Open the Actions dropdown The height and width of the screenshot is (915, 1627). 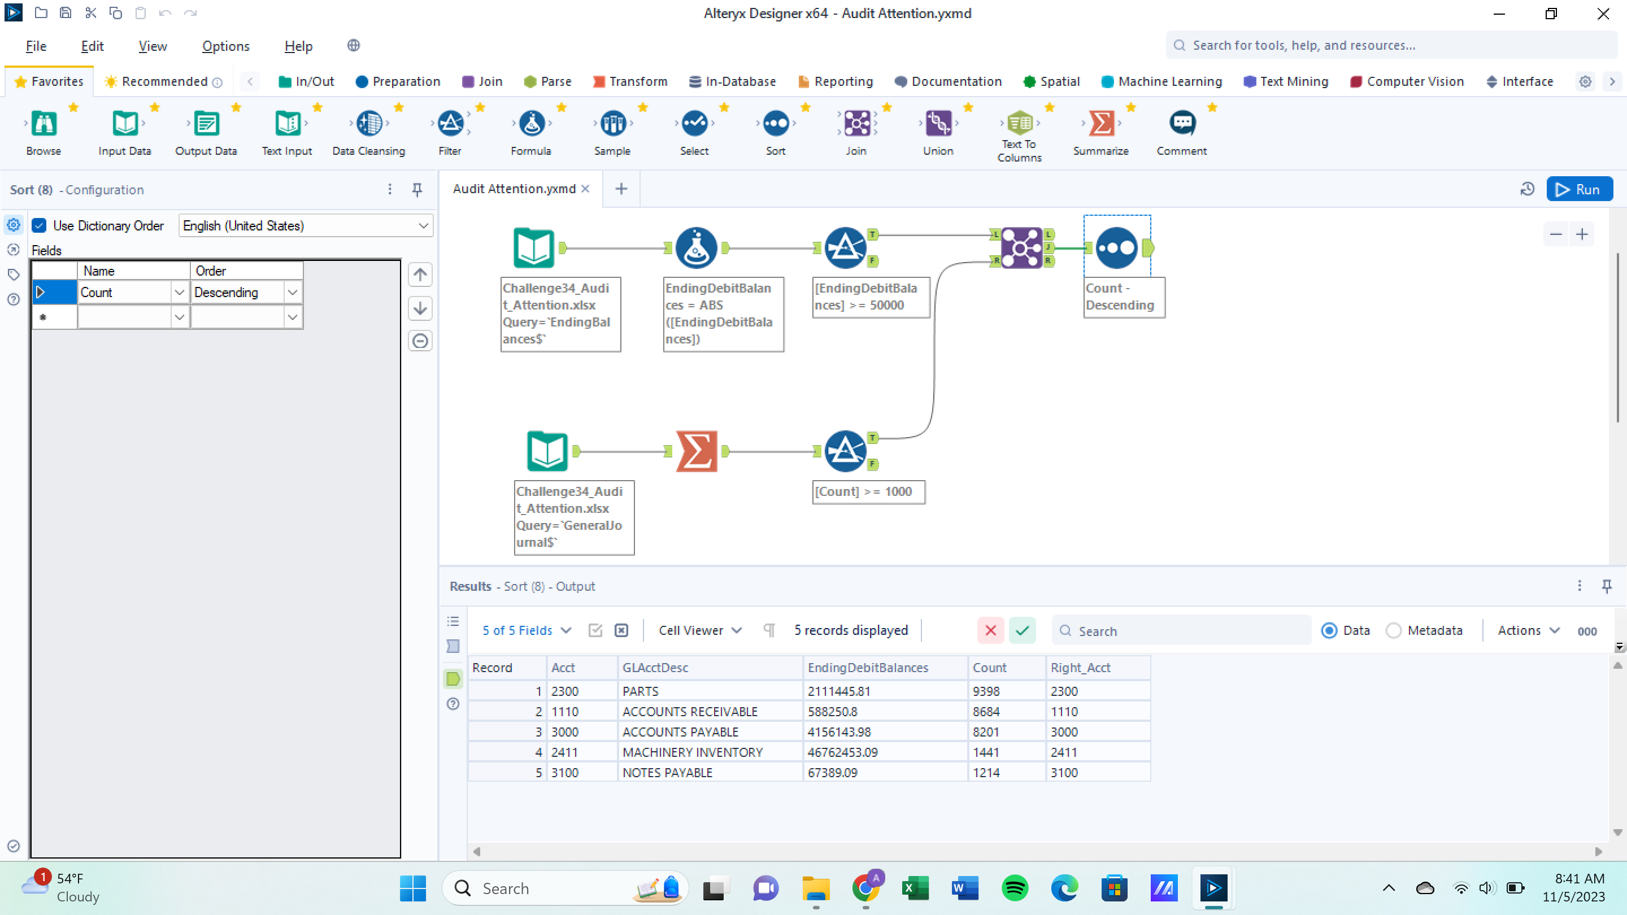click(x=1529, y=630)
